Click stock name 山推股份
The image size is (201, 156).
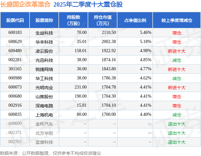[44, 97]
